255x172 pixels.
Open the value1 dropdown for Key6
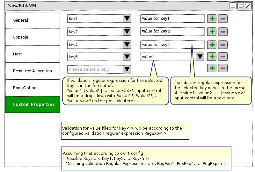200,57
